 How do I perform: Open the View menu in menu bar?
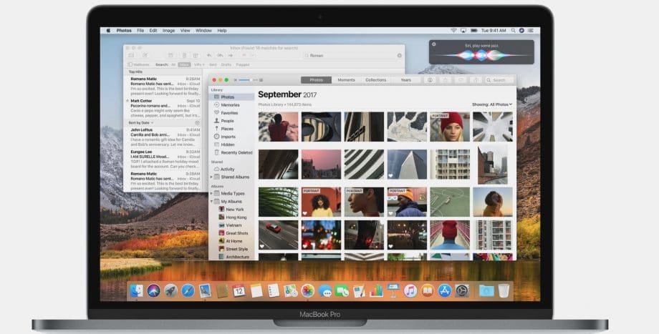point(186,31)
